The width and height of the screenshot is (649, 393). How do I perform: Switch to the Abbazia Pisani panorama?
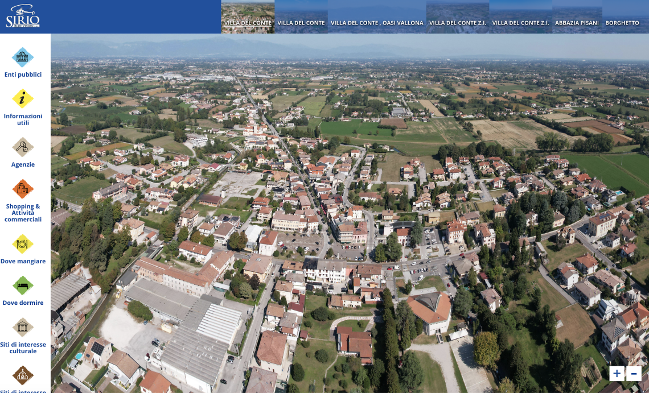(x=577, y=17)
